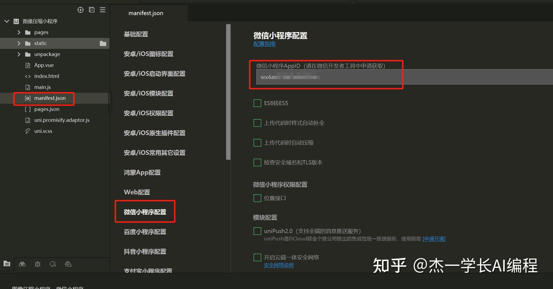The height and width of the screenshot is (289, 553).
Task: Click the unpackage folder icon
Action: [x=28, y=54]
